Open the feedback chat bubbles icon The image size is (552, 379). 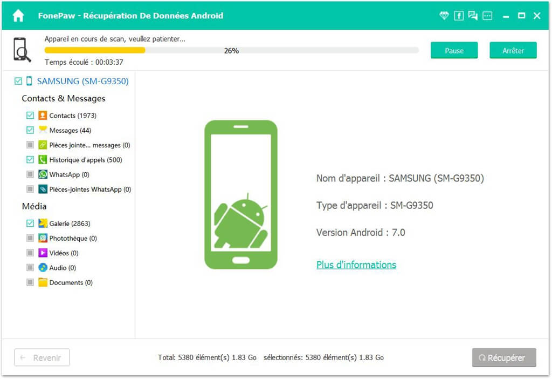(473, 16)
